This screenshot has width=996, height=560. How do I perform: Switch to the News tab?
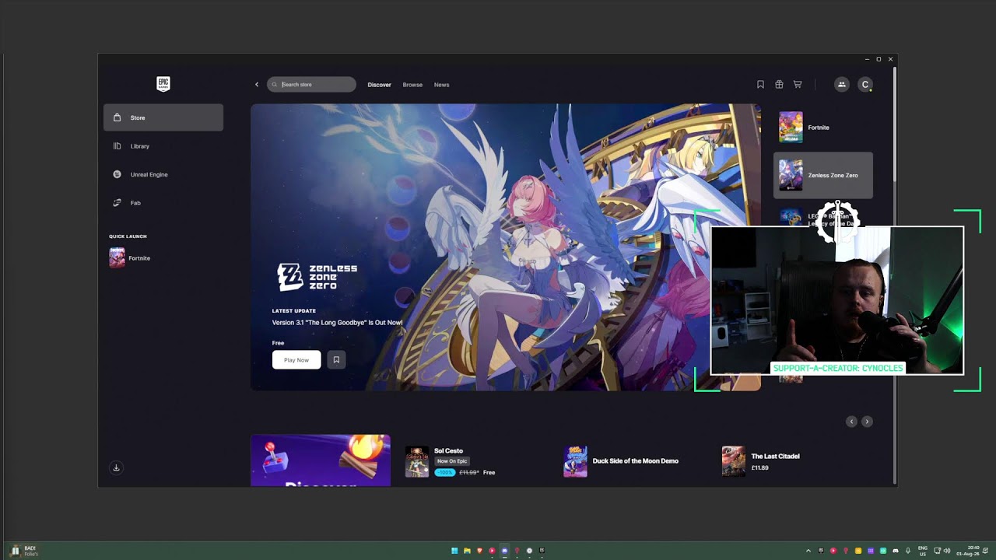pyautogui.click(x=441, y=85)
